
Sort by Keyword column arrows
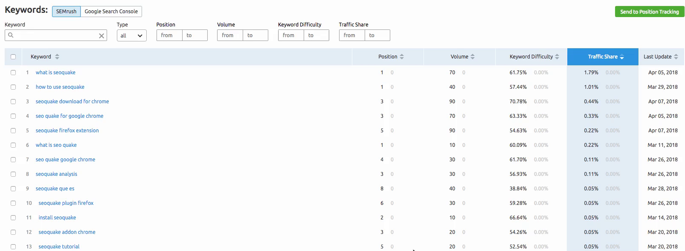57,57
